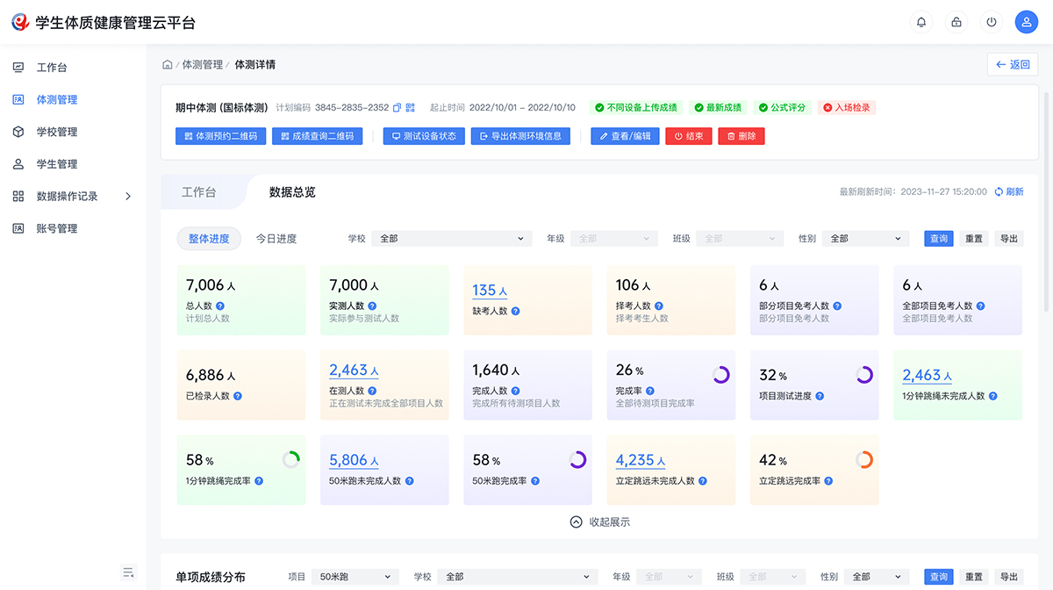
Task: Click the 学校管理 cube icon in sidebar
Action: 18,132
